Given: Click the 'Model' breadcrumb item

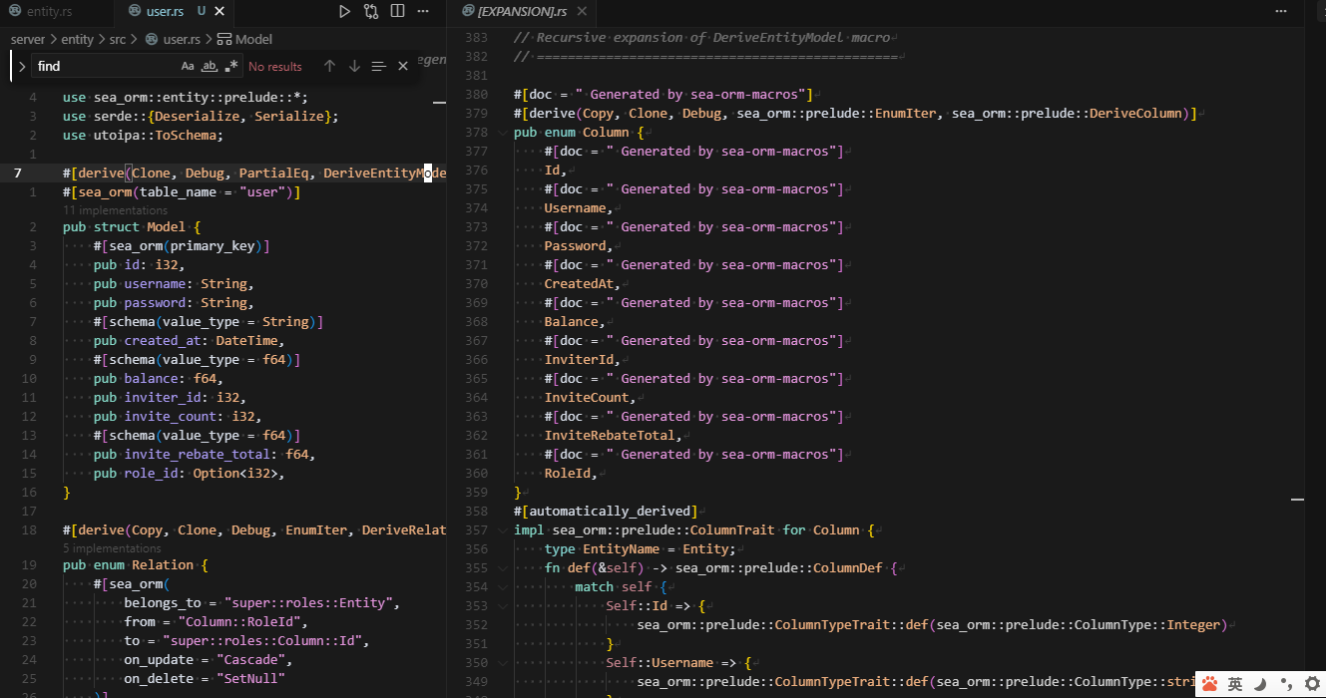Looking at the screenshot, I should click(253, 40).
